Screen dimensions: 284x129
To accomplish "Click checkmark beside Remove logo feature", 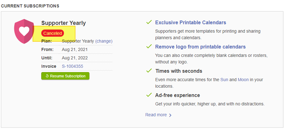I will (149, 46).
